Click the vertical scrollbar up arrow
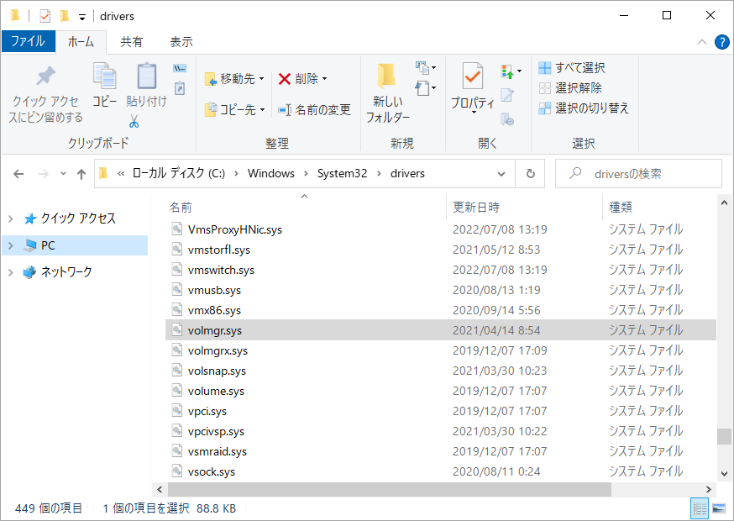The height and width of the screenshot is (521, 734). tap(724, 203)
